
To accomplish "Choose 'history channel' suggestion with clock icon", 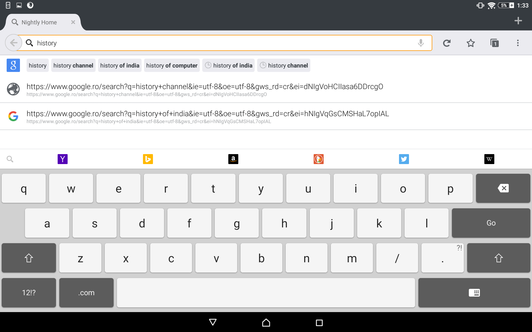I will pos(284,65).
